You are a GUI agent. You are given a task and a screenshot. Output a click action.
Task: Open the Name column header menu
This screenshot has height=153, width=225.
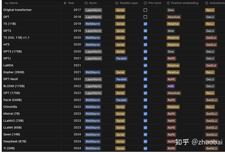coord(32,3)
